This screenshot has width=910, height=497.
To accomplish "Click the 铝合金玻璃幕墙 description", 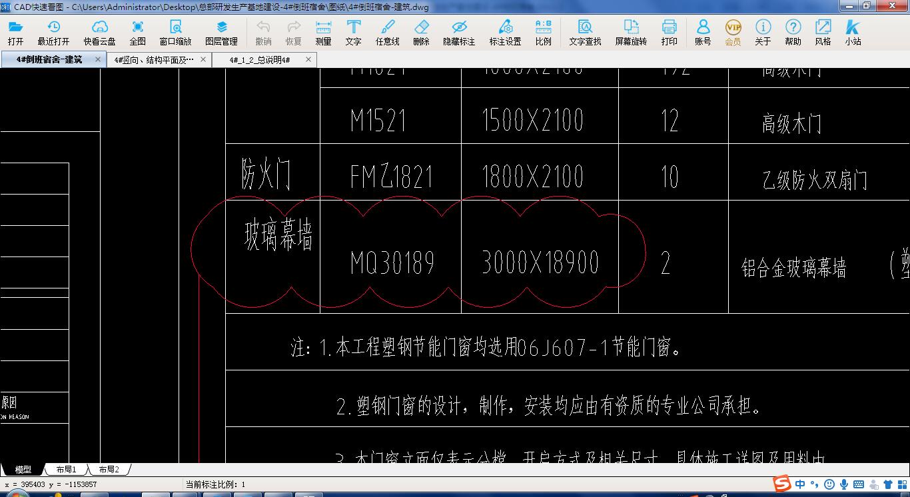I will point(793,268).
